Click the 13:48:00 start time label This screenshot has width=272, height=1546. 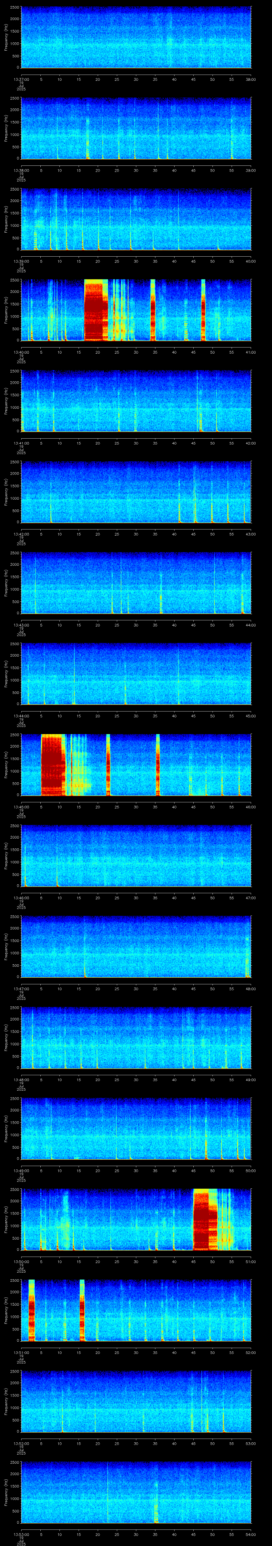click(x=21, y=1080)
